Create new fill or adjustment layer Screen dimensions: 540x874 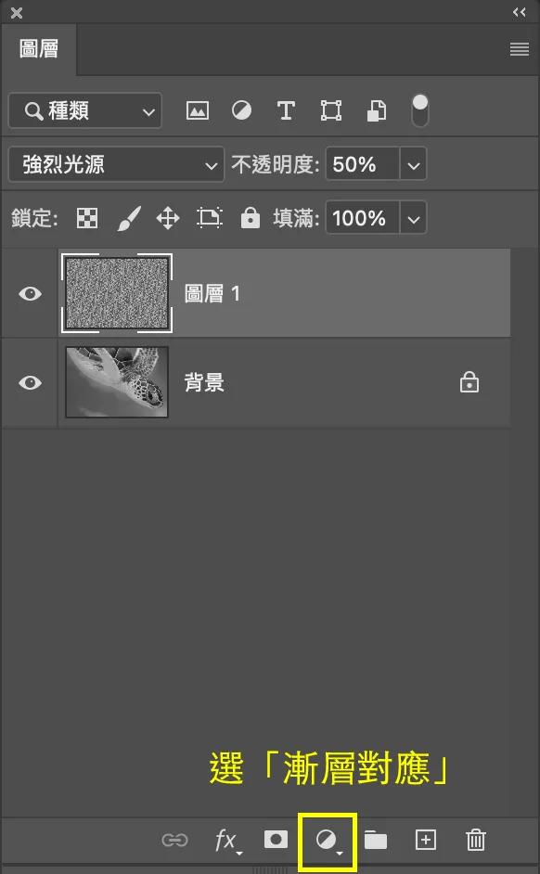[328, 841]
